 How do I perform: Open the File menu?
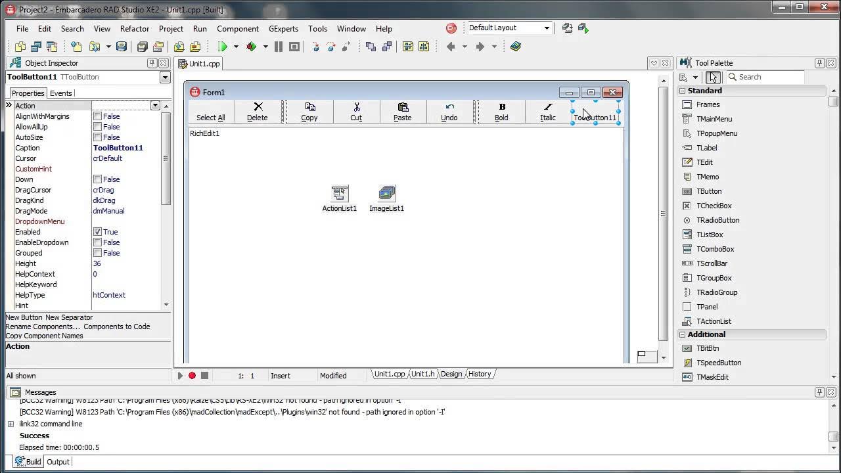coord(22,28)
